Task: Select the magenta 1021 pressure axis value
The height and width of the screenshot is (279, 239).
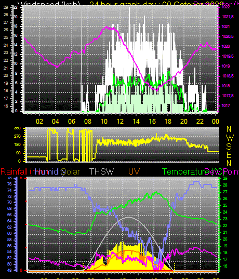Action: (x=226, y=26)
